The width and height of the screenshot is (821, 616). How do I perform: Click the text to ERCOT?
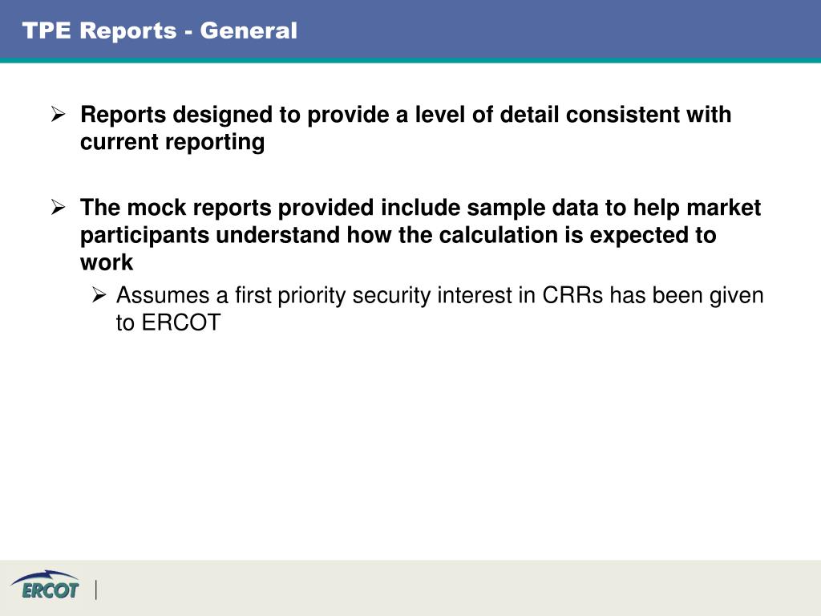[x=168, y=322]
